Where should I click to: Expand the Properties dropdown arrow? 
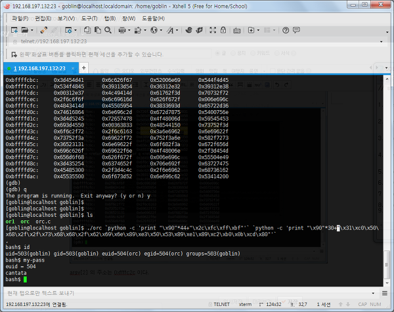pos(76,30)
